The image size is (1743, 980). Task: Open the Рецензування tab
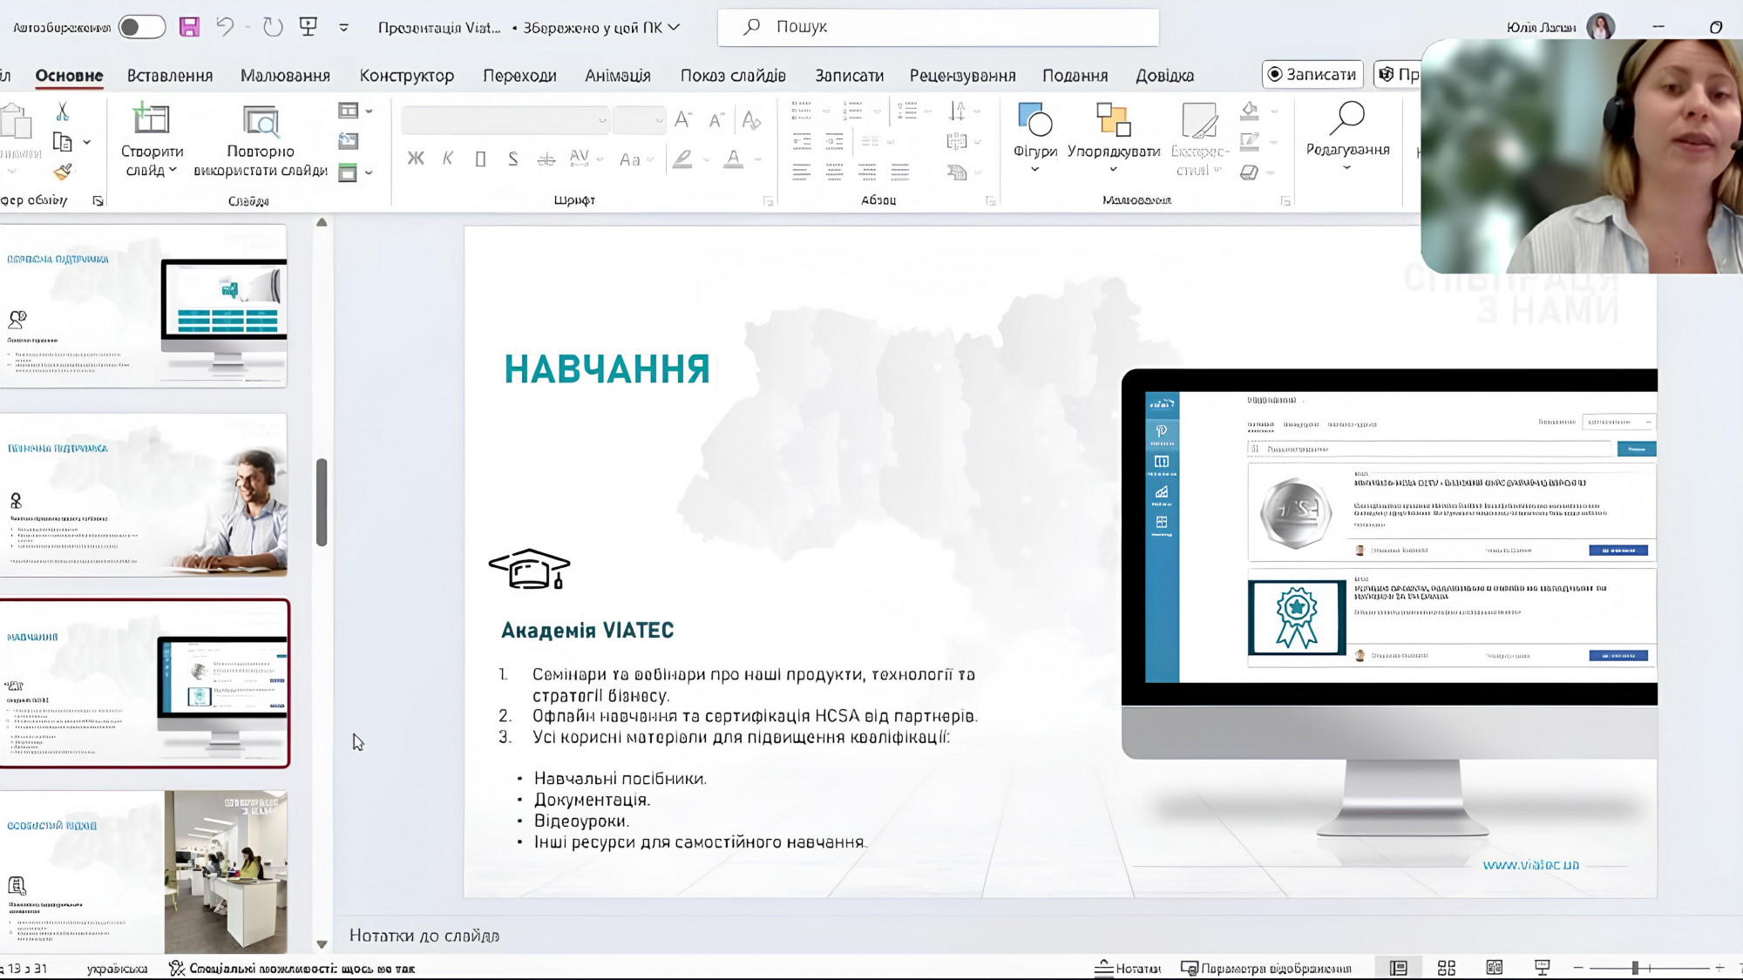pyautogui.click(x=963, y=76)
